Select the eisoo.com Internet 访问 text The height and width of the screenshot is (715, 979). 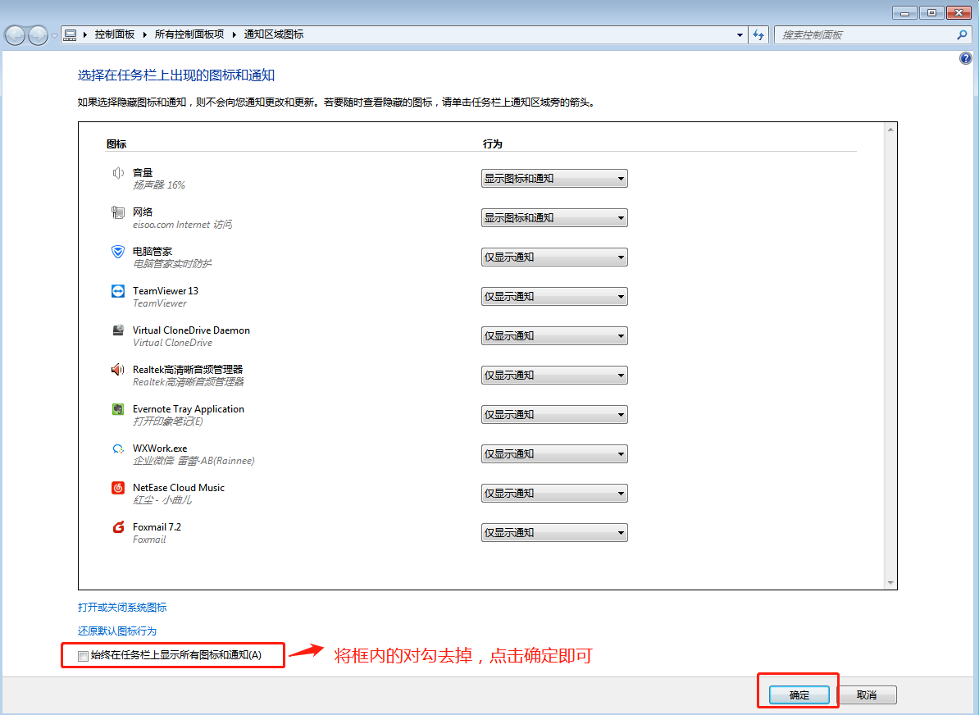tap(182, 224)
